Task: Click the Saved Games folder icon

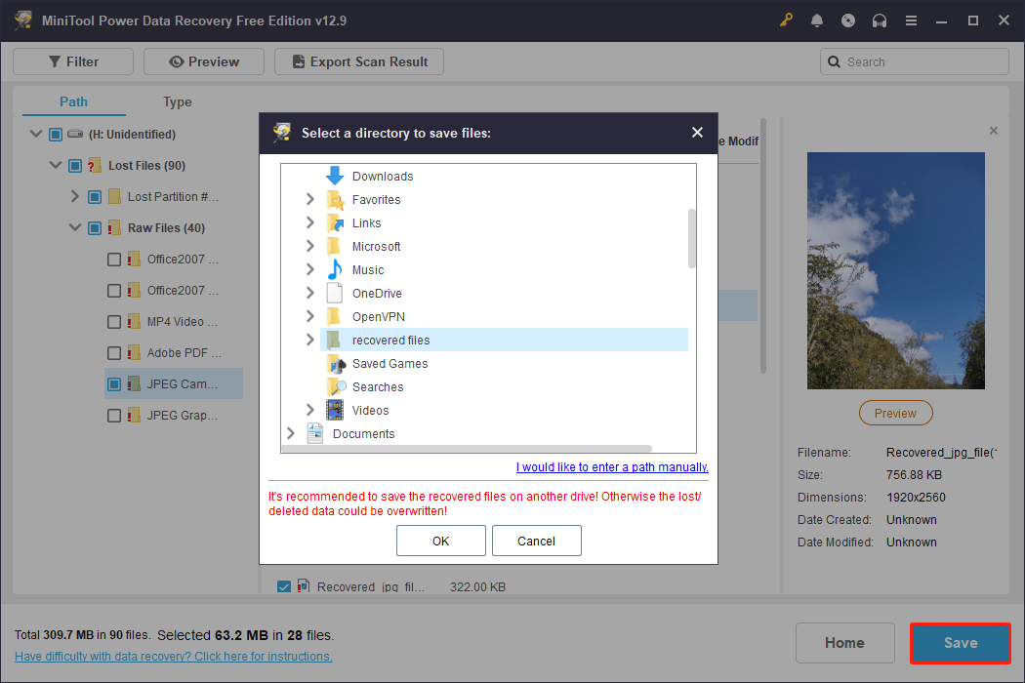Action: pos(336,363)
